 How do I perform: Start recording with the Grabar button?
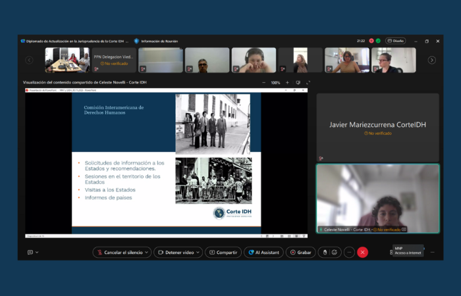tap(300, 252)
